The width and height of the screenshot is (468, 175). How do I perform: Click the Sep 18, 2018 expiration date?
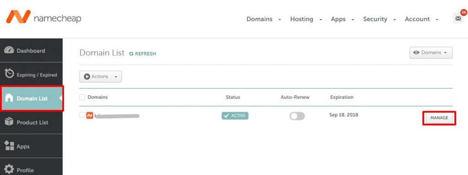(x=344, y=114)
